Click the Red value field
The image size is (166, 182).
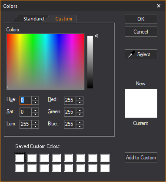pyautogui.click(x=70, y=100)
